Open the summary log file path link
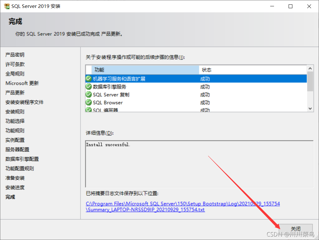 coord(183,207)
